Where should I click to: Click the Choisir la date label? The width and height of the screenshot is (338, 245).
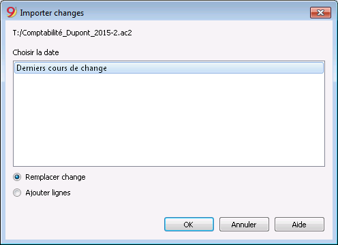tap(35, 52)
